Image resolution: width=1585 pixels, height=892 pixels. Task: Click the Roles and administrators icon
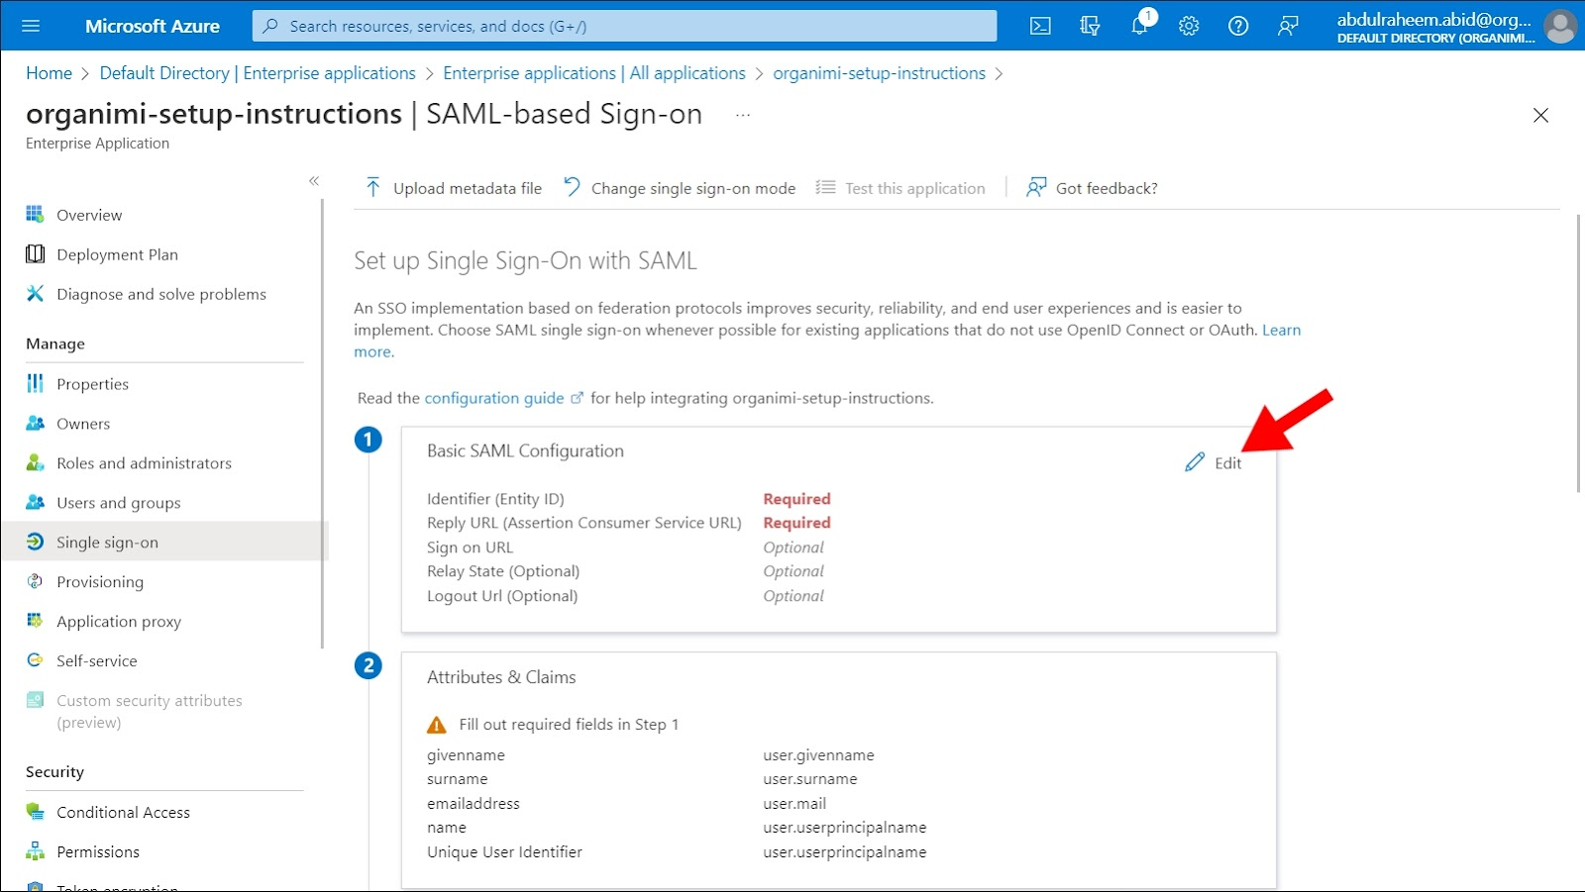coord(35,462)
